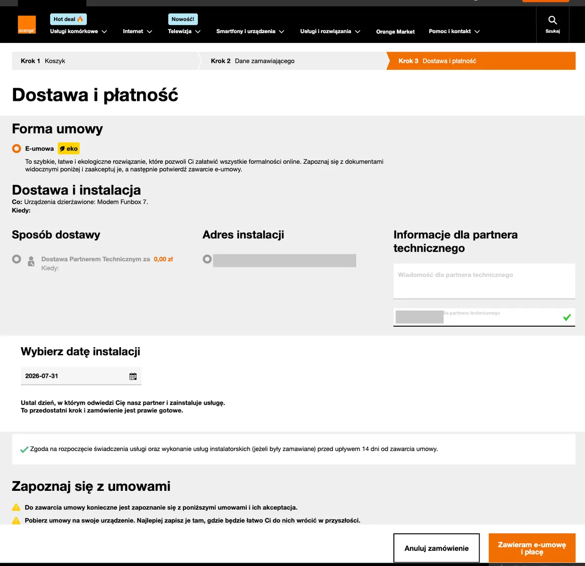Expand Pomoc i kontakt chevron
The width and height of the screenshot is (585, 566).
477,32
